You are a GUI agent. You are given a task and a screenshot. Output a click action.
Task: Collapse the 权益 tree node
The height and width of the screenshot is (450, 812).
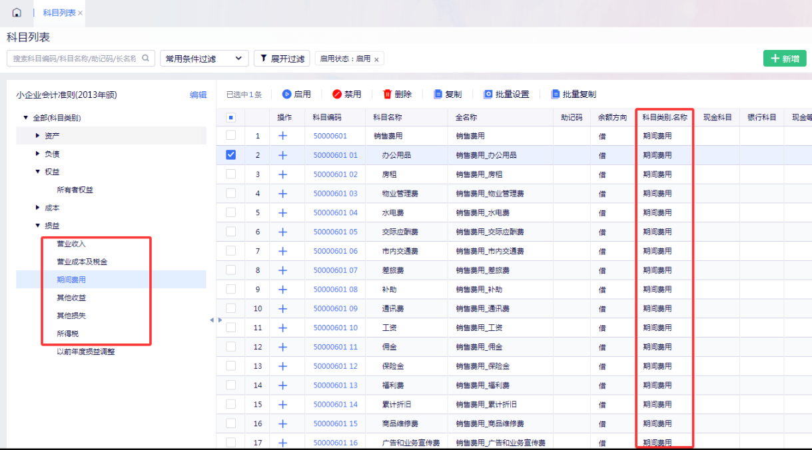37,172
